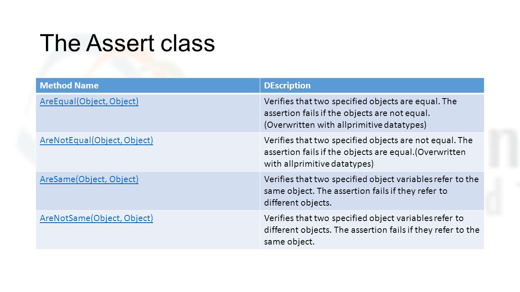Click text 'different objects.' in AreSame row

[x=298, y=203]
